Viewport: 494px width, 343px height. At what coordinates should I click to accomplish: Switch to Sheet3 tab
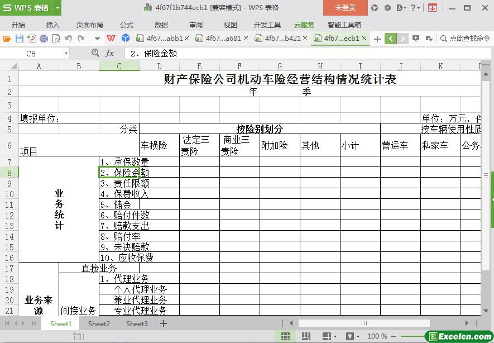[x=137, y=323]
